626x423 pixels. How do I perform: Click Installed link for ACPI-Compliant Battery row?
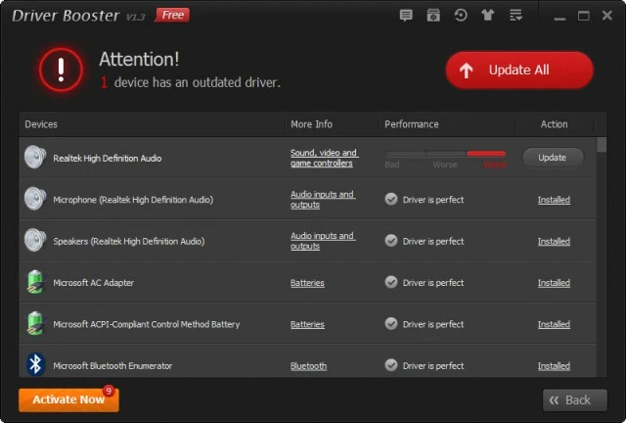(x=554, y=325)
